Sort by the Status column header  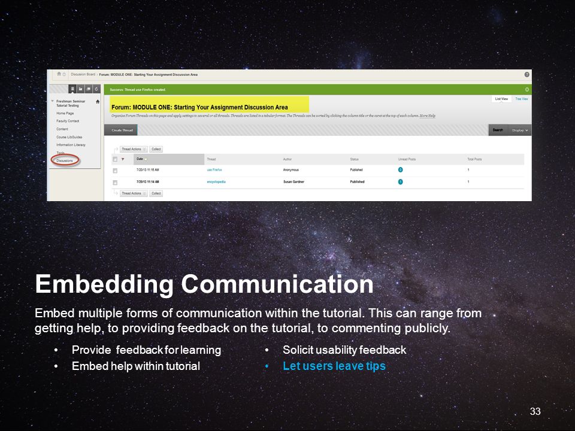click(x=354, y=159)
